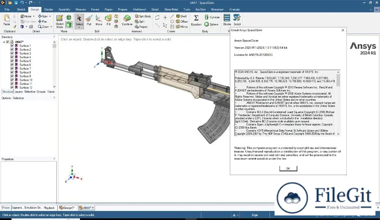The image size is (380, 220).
Task: Hide Surface 7 via its checkbox
Action: tap(12, 69)
